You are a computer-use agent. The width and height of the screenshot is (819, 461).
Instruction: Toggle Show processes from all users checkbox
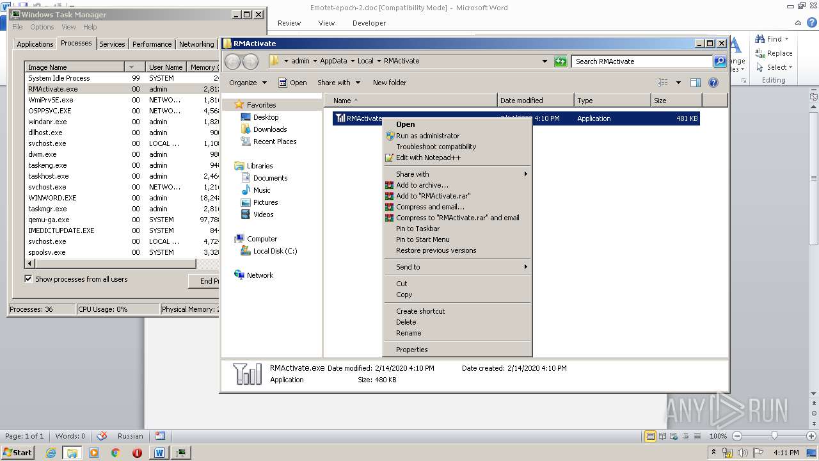click(28, 279)
